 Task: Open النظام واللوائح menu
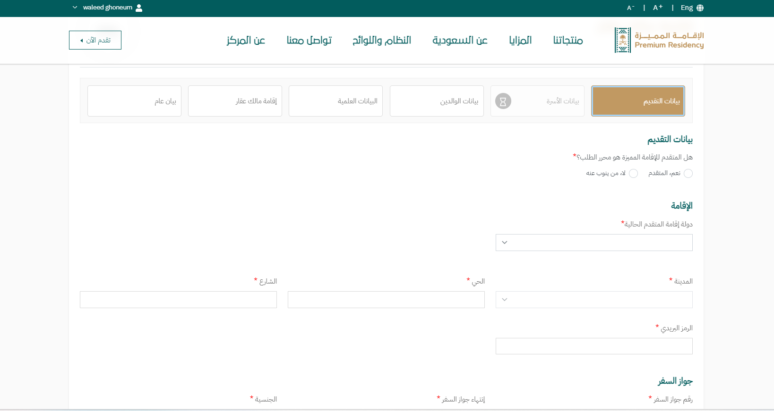[x=382, y=40]
